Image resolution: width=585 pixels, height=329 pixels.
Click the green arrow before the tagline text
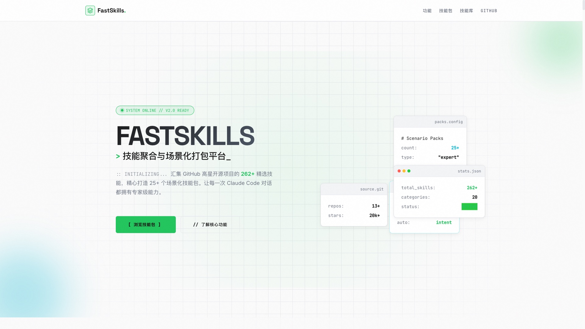point(118,156)
